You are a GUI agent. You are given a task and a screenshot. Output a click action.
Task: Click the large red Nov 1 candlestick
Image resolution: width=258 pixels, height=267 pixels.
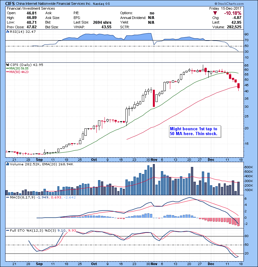154,98
